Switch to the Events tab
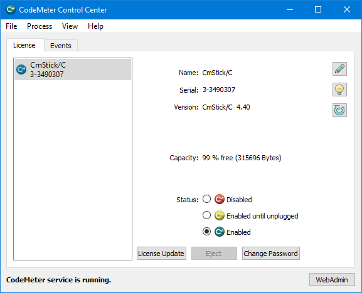Screen dimensions: 362x293 61,46
